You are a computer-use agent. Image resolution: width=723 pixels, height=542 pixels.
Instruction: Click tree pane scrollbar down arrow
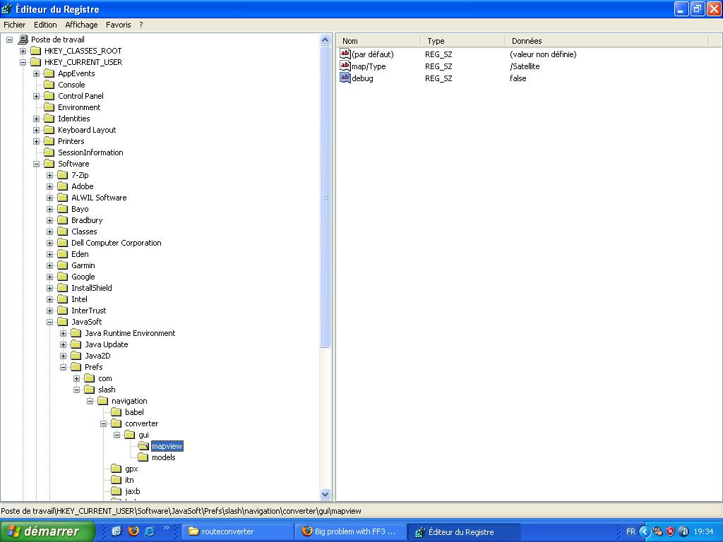pyautogui.click(x=325, y=495)
